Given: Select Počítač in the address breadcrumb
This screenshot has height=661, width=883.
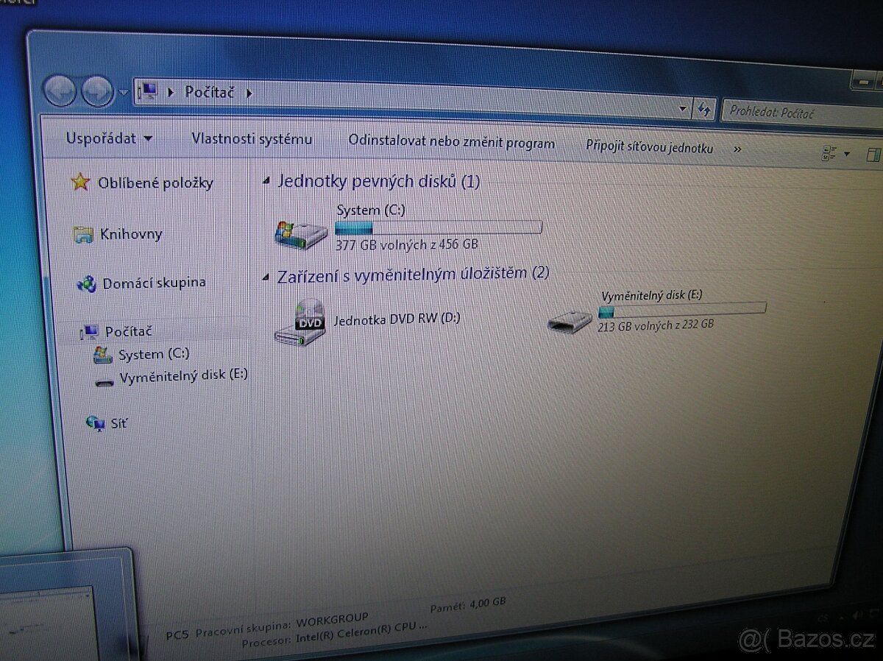Looking at the screenshot, I should coord(210,92).
